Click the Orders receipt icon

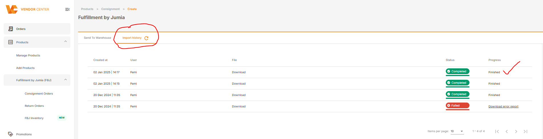point(11,29)
